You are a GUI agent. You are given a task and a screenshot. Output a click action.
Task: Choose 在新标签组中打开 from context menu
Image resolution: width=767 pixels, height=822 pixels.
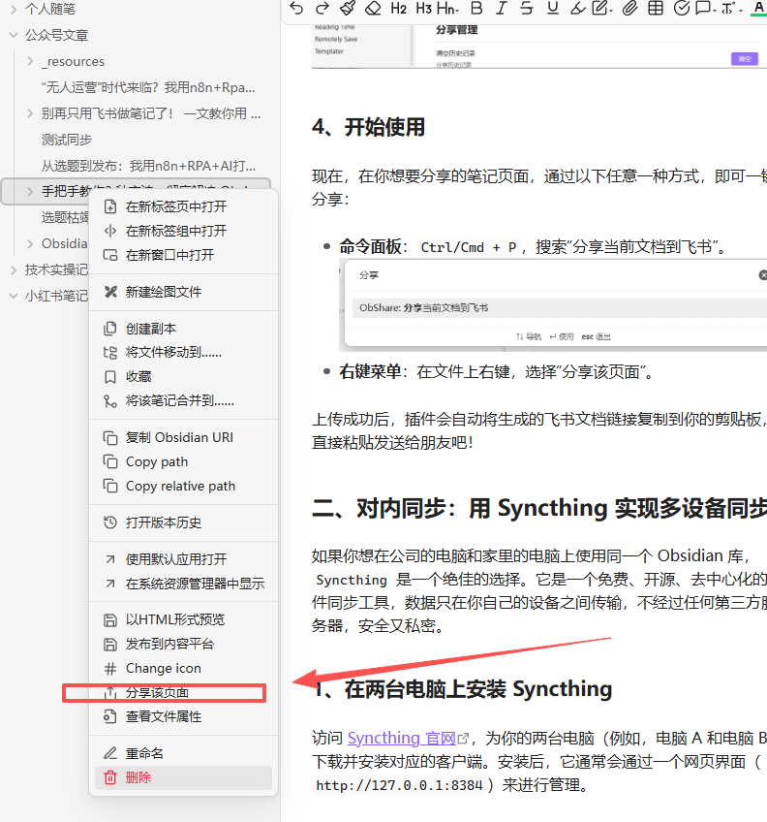point(183,231)
